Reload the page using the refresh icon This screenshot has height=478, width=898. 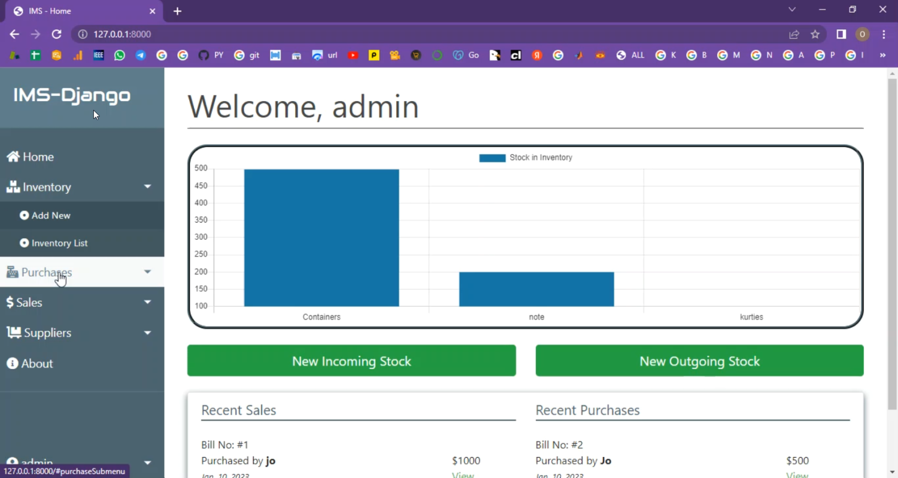tap(56, 35)
